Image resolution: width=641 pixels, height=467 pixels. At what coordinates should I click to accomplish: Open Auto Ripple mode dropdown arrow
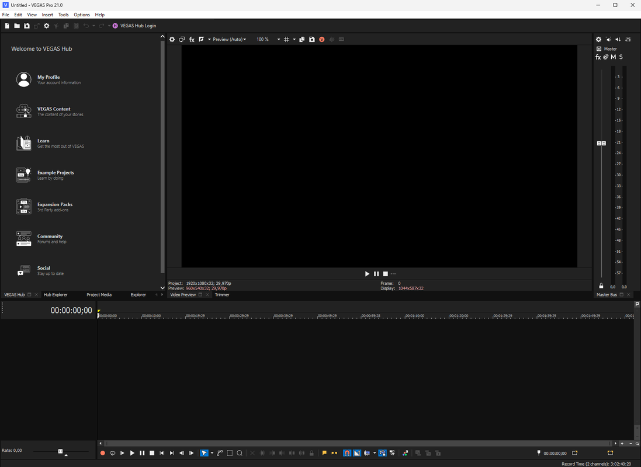click(x=375, y=453)
